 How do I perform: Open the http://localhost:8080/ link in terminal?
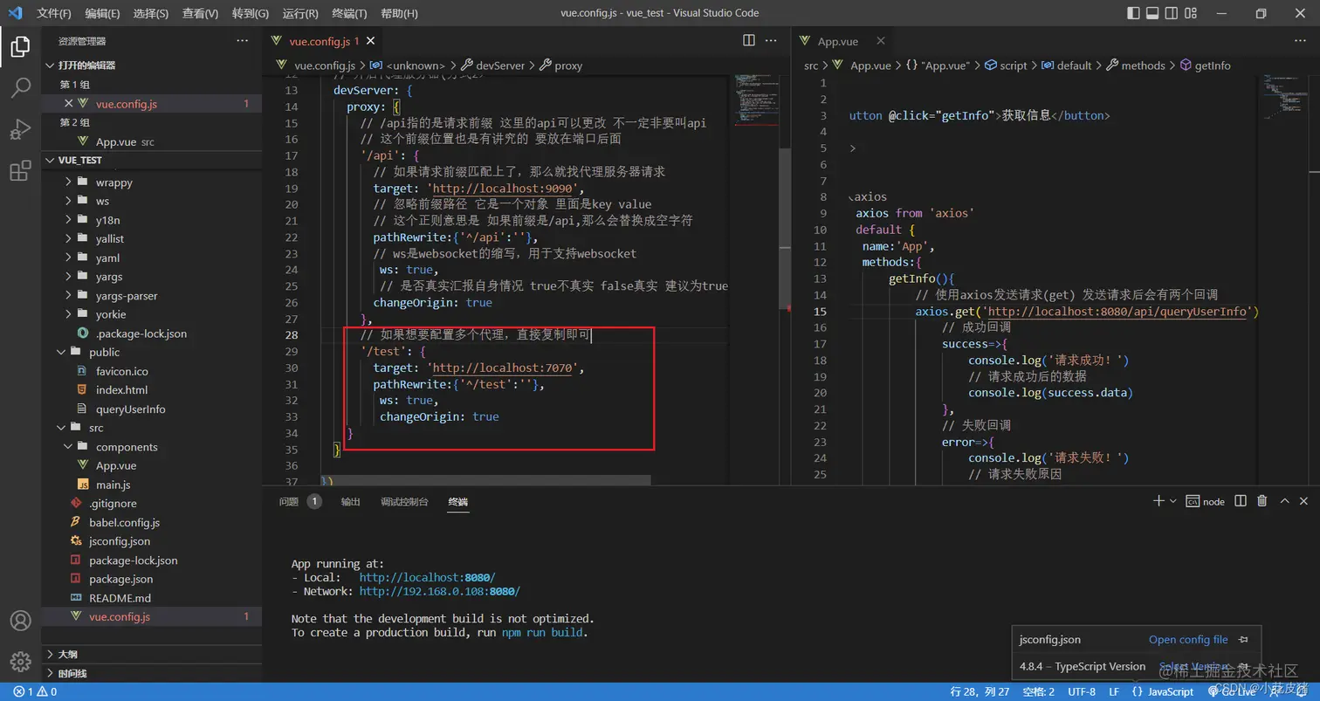click(427, 577)
